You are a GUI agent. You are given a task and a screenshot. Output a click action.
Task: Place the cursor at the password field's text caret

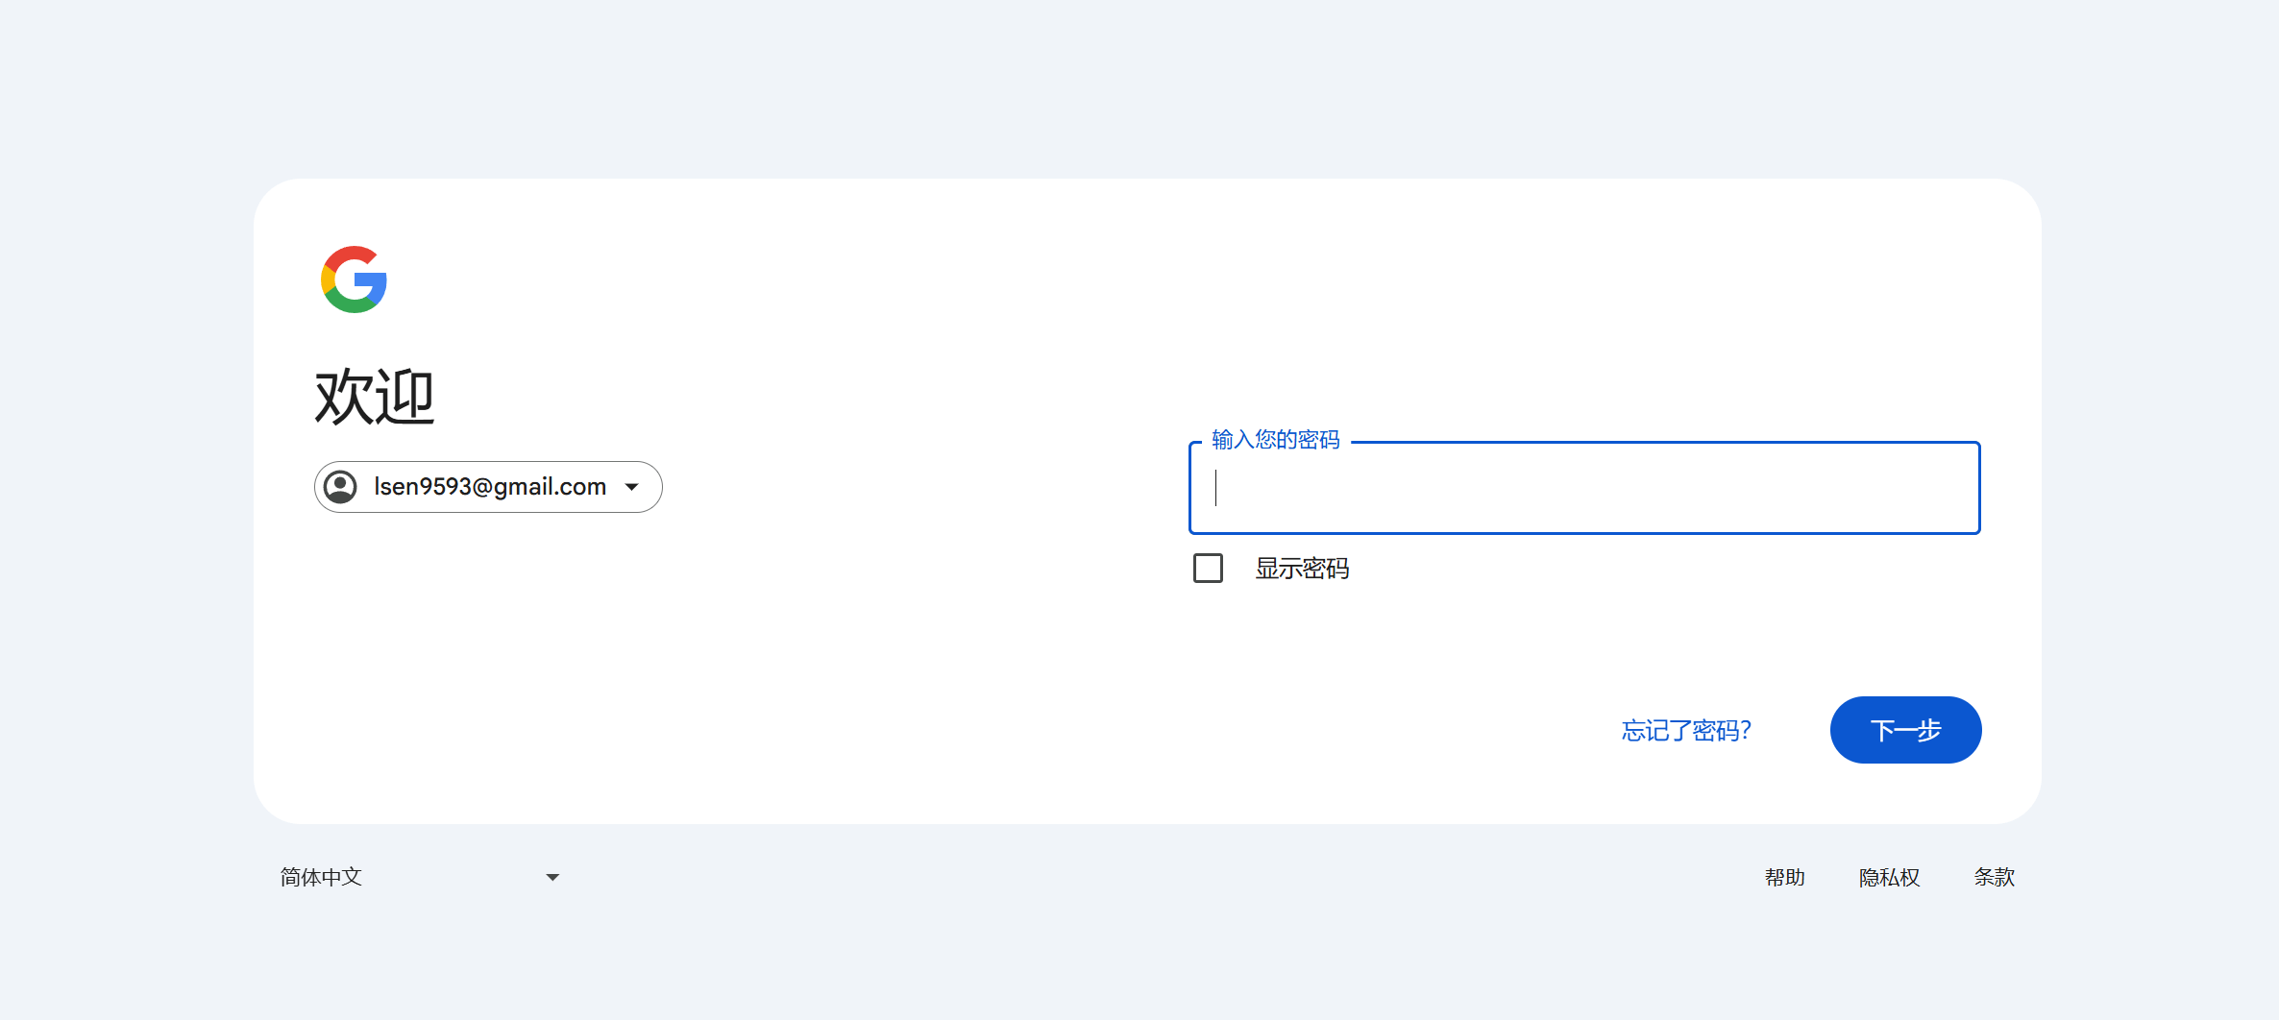pos(1216,488)
